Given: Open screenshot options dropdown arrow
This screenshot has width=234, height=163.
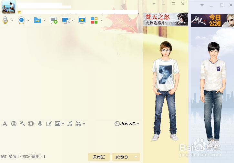Looking at the screenshot, I should point(84,124).
